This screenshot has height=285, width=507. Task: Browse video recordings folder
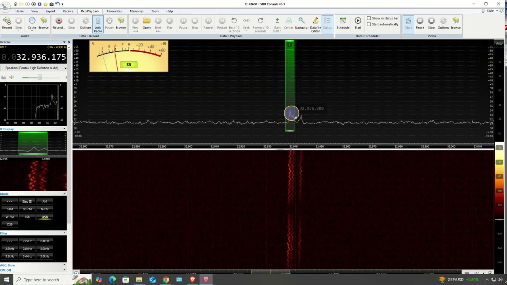point(456,23)
